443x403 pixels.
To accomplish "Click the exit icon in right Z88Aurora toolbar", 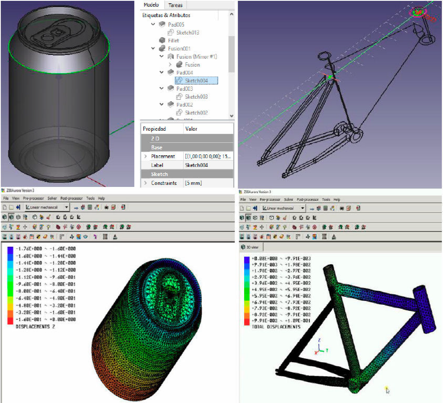I will point(358,208).
